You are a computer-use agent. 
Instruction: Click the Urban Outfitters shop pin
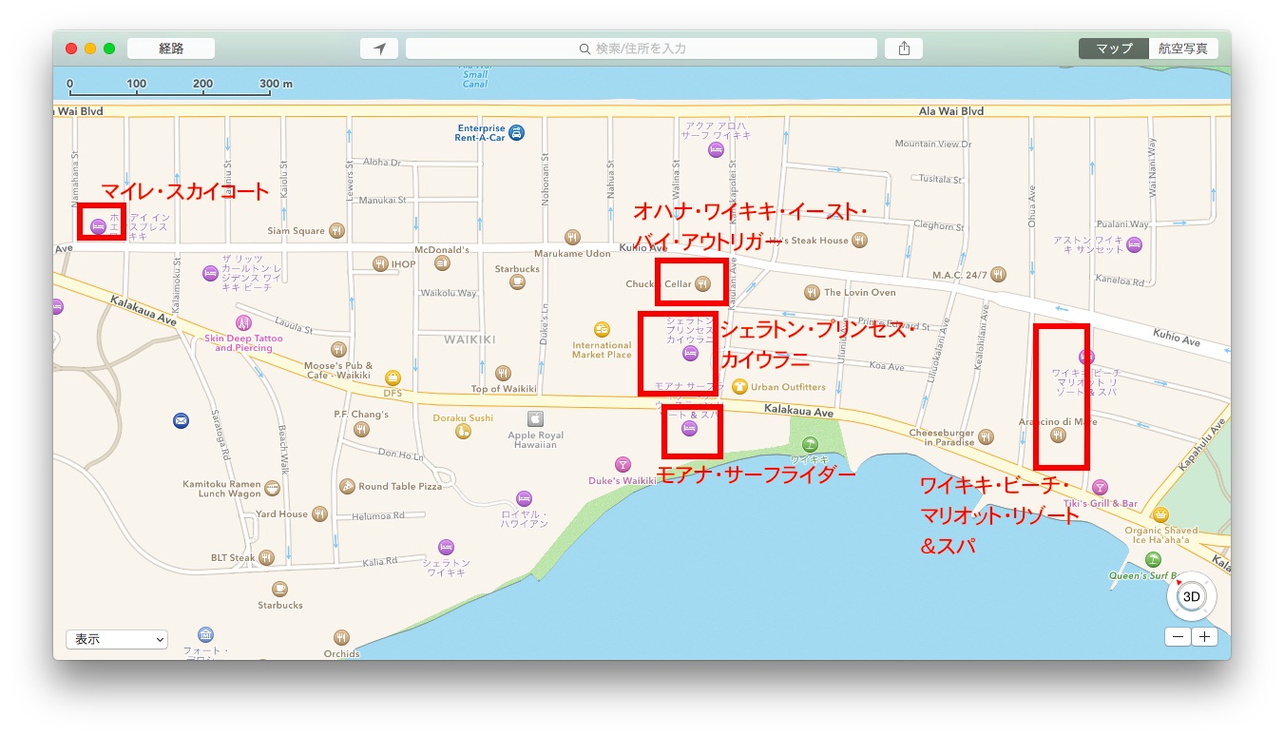coord(739,387)
